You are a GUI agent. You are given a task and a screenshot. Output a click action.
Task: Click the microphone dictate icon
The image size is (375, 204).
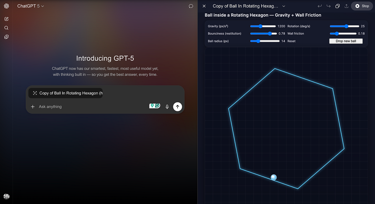coord(167,107)
